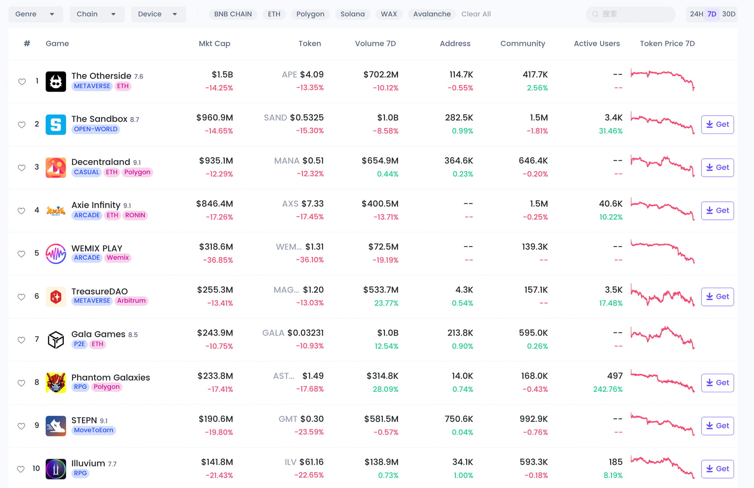View WEMIX PLAY token price sparkline
The width and height of the screenshot is (754, 488).
pos(662,252)
